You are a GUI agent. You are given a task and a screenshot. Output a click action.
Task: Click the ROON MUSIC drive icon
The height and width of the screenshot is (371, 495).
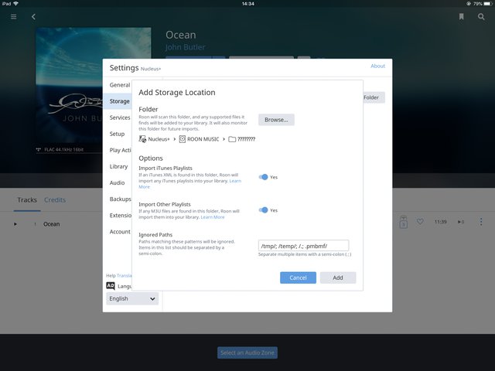(183, 139)
